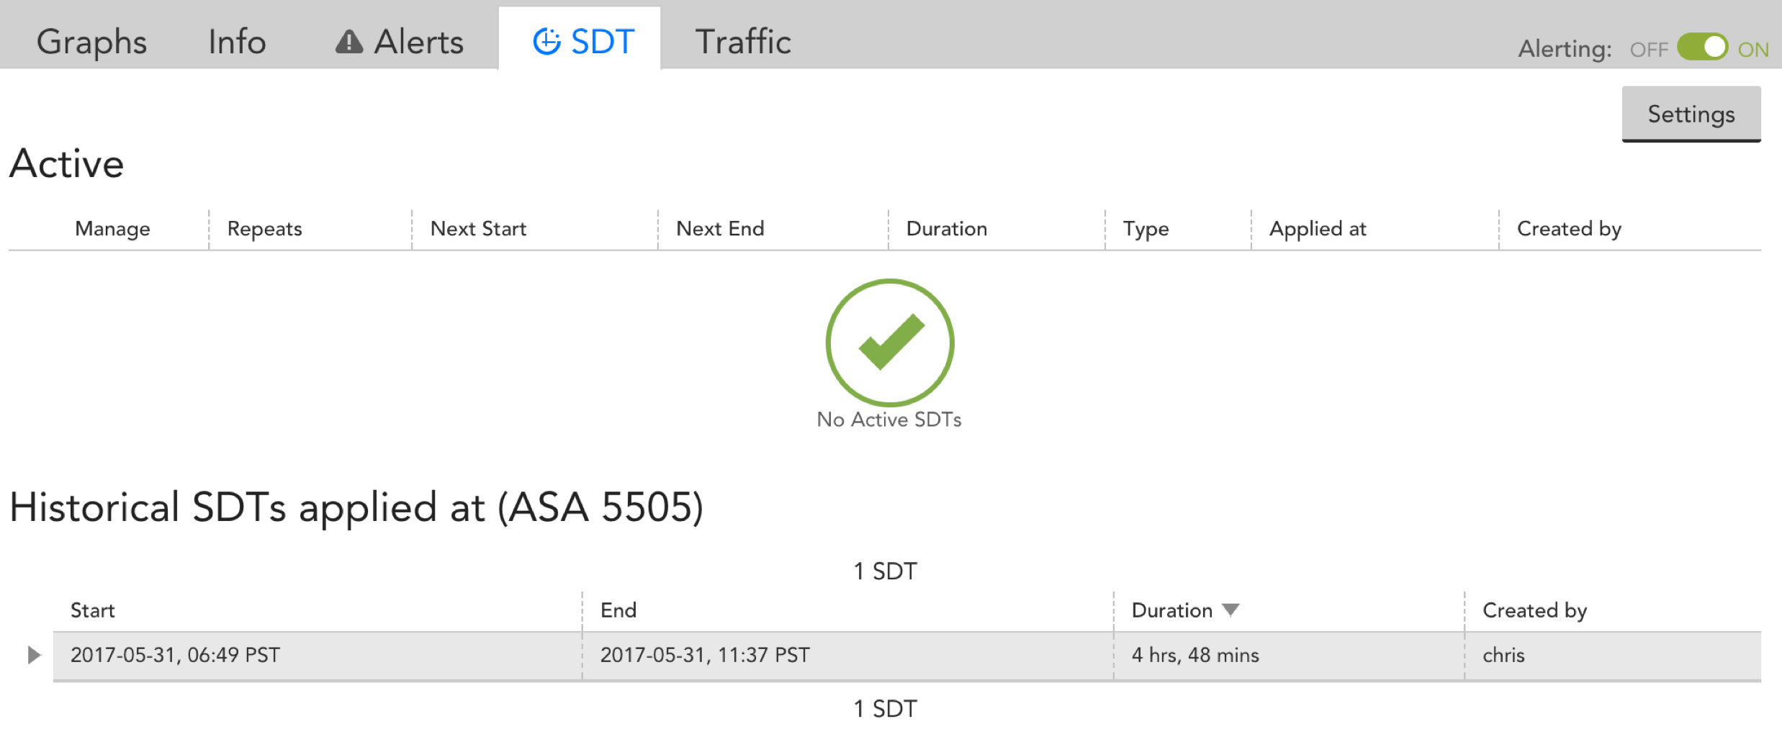Toggle the Alerting on/off switch
The width and height of the screenshot is (1782, 729).
pyautogui.click(x=1702, y=47)
